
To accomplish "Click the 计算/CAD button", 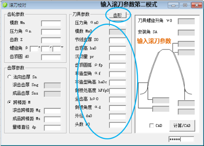I will pyautogui.click(x=182, y=126).
